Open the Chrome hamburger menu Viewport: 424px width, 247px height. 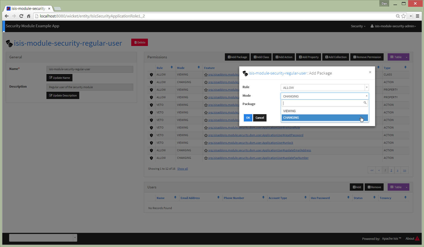[x=417, y=16]
